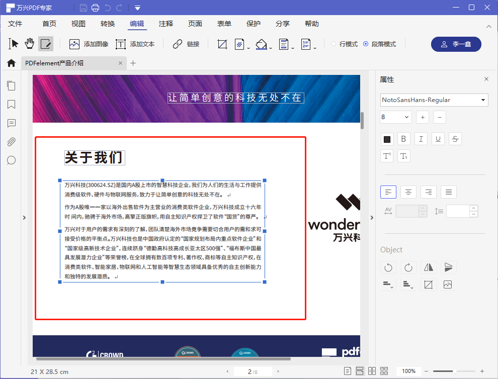Click the header and footer tool icon

point(284,44)
